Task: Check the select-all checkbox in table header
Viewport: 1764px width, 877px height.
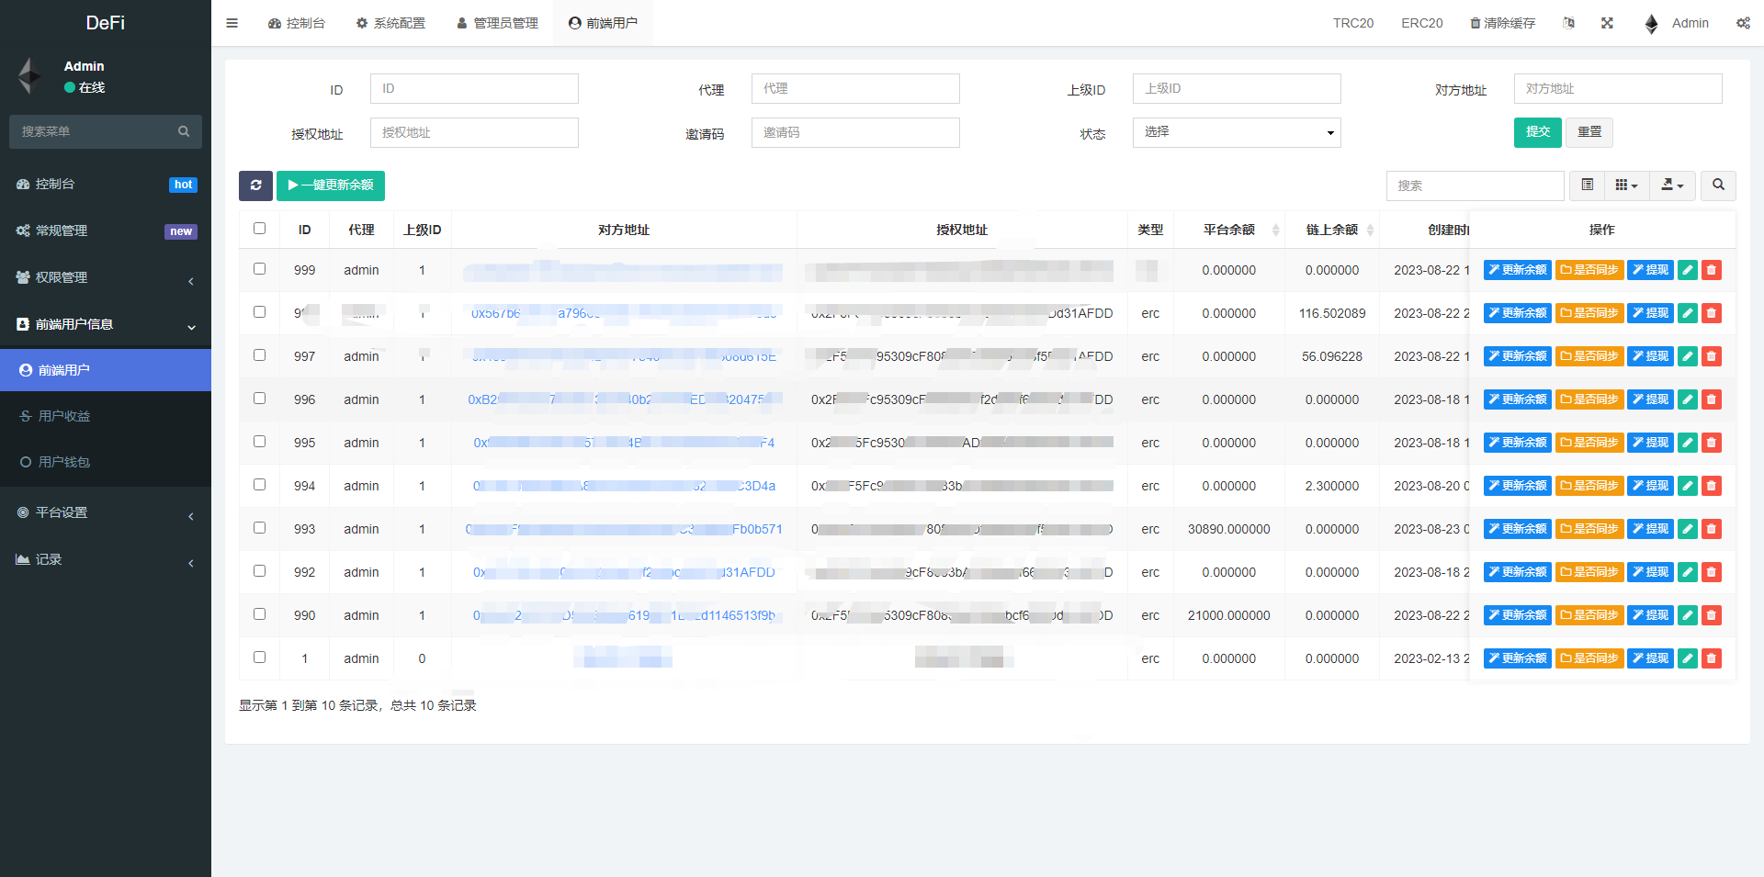Action: [259, 229]
